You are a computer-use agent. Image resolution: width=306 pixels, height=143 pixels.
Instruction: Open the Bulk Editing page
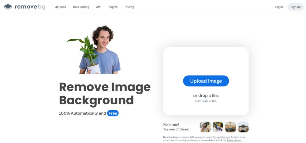(x=81, y=7)
